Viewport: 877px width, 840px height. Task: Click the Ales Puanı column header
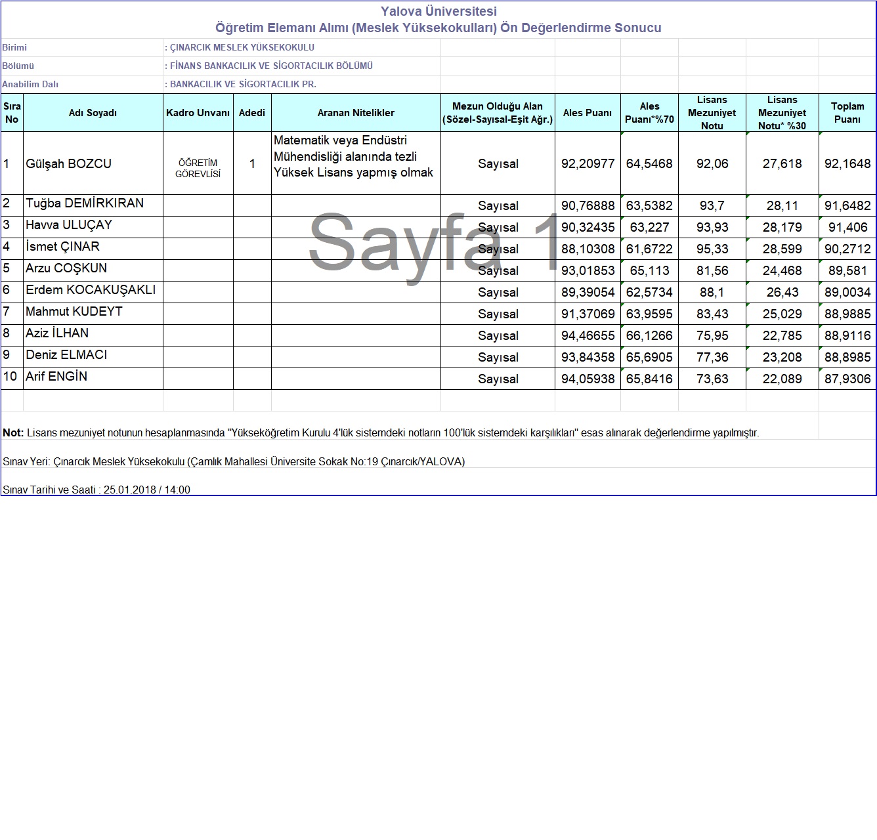(x=588, y=113)
